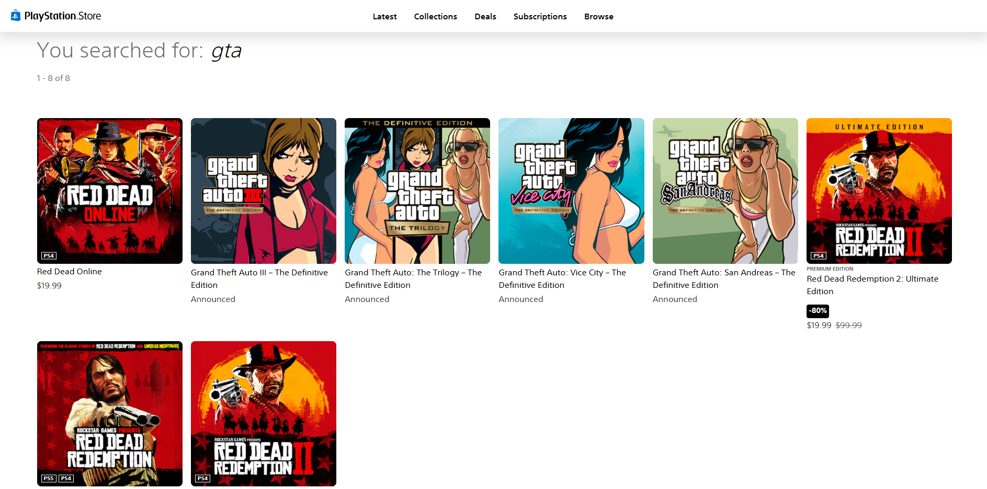Click the GTA Vice City cover art

[571, 191]
